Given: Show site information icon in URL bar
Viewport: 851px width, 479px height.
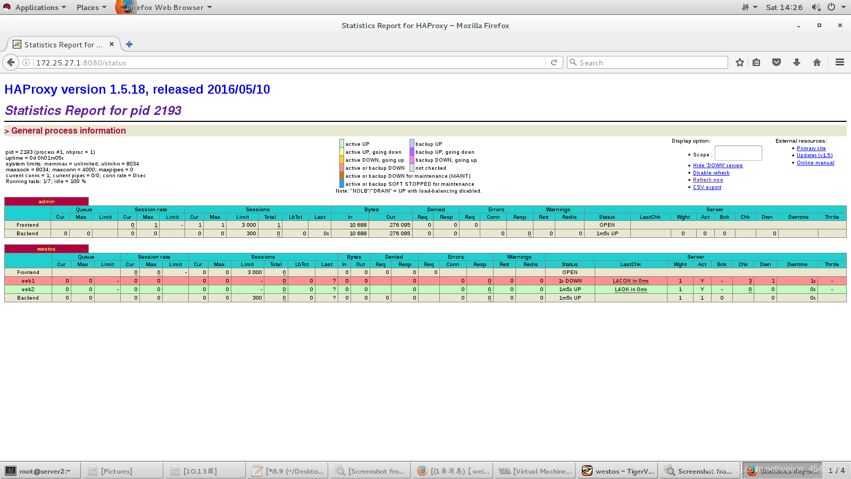Looking at the screenshot, I should [26, 62].
